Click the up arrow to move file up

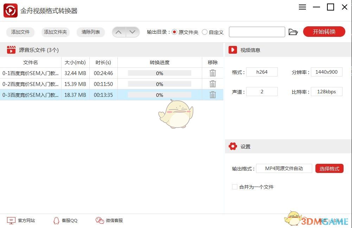(x=119, y=32)
